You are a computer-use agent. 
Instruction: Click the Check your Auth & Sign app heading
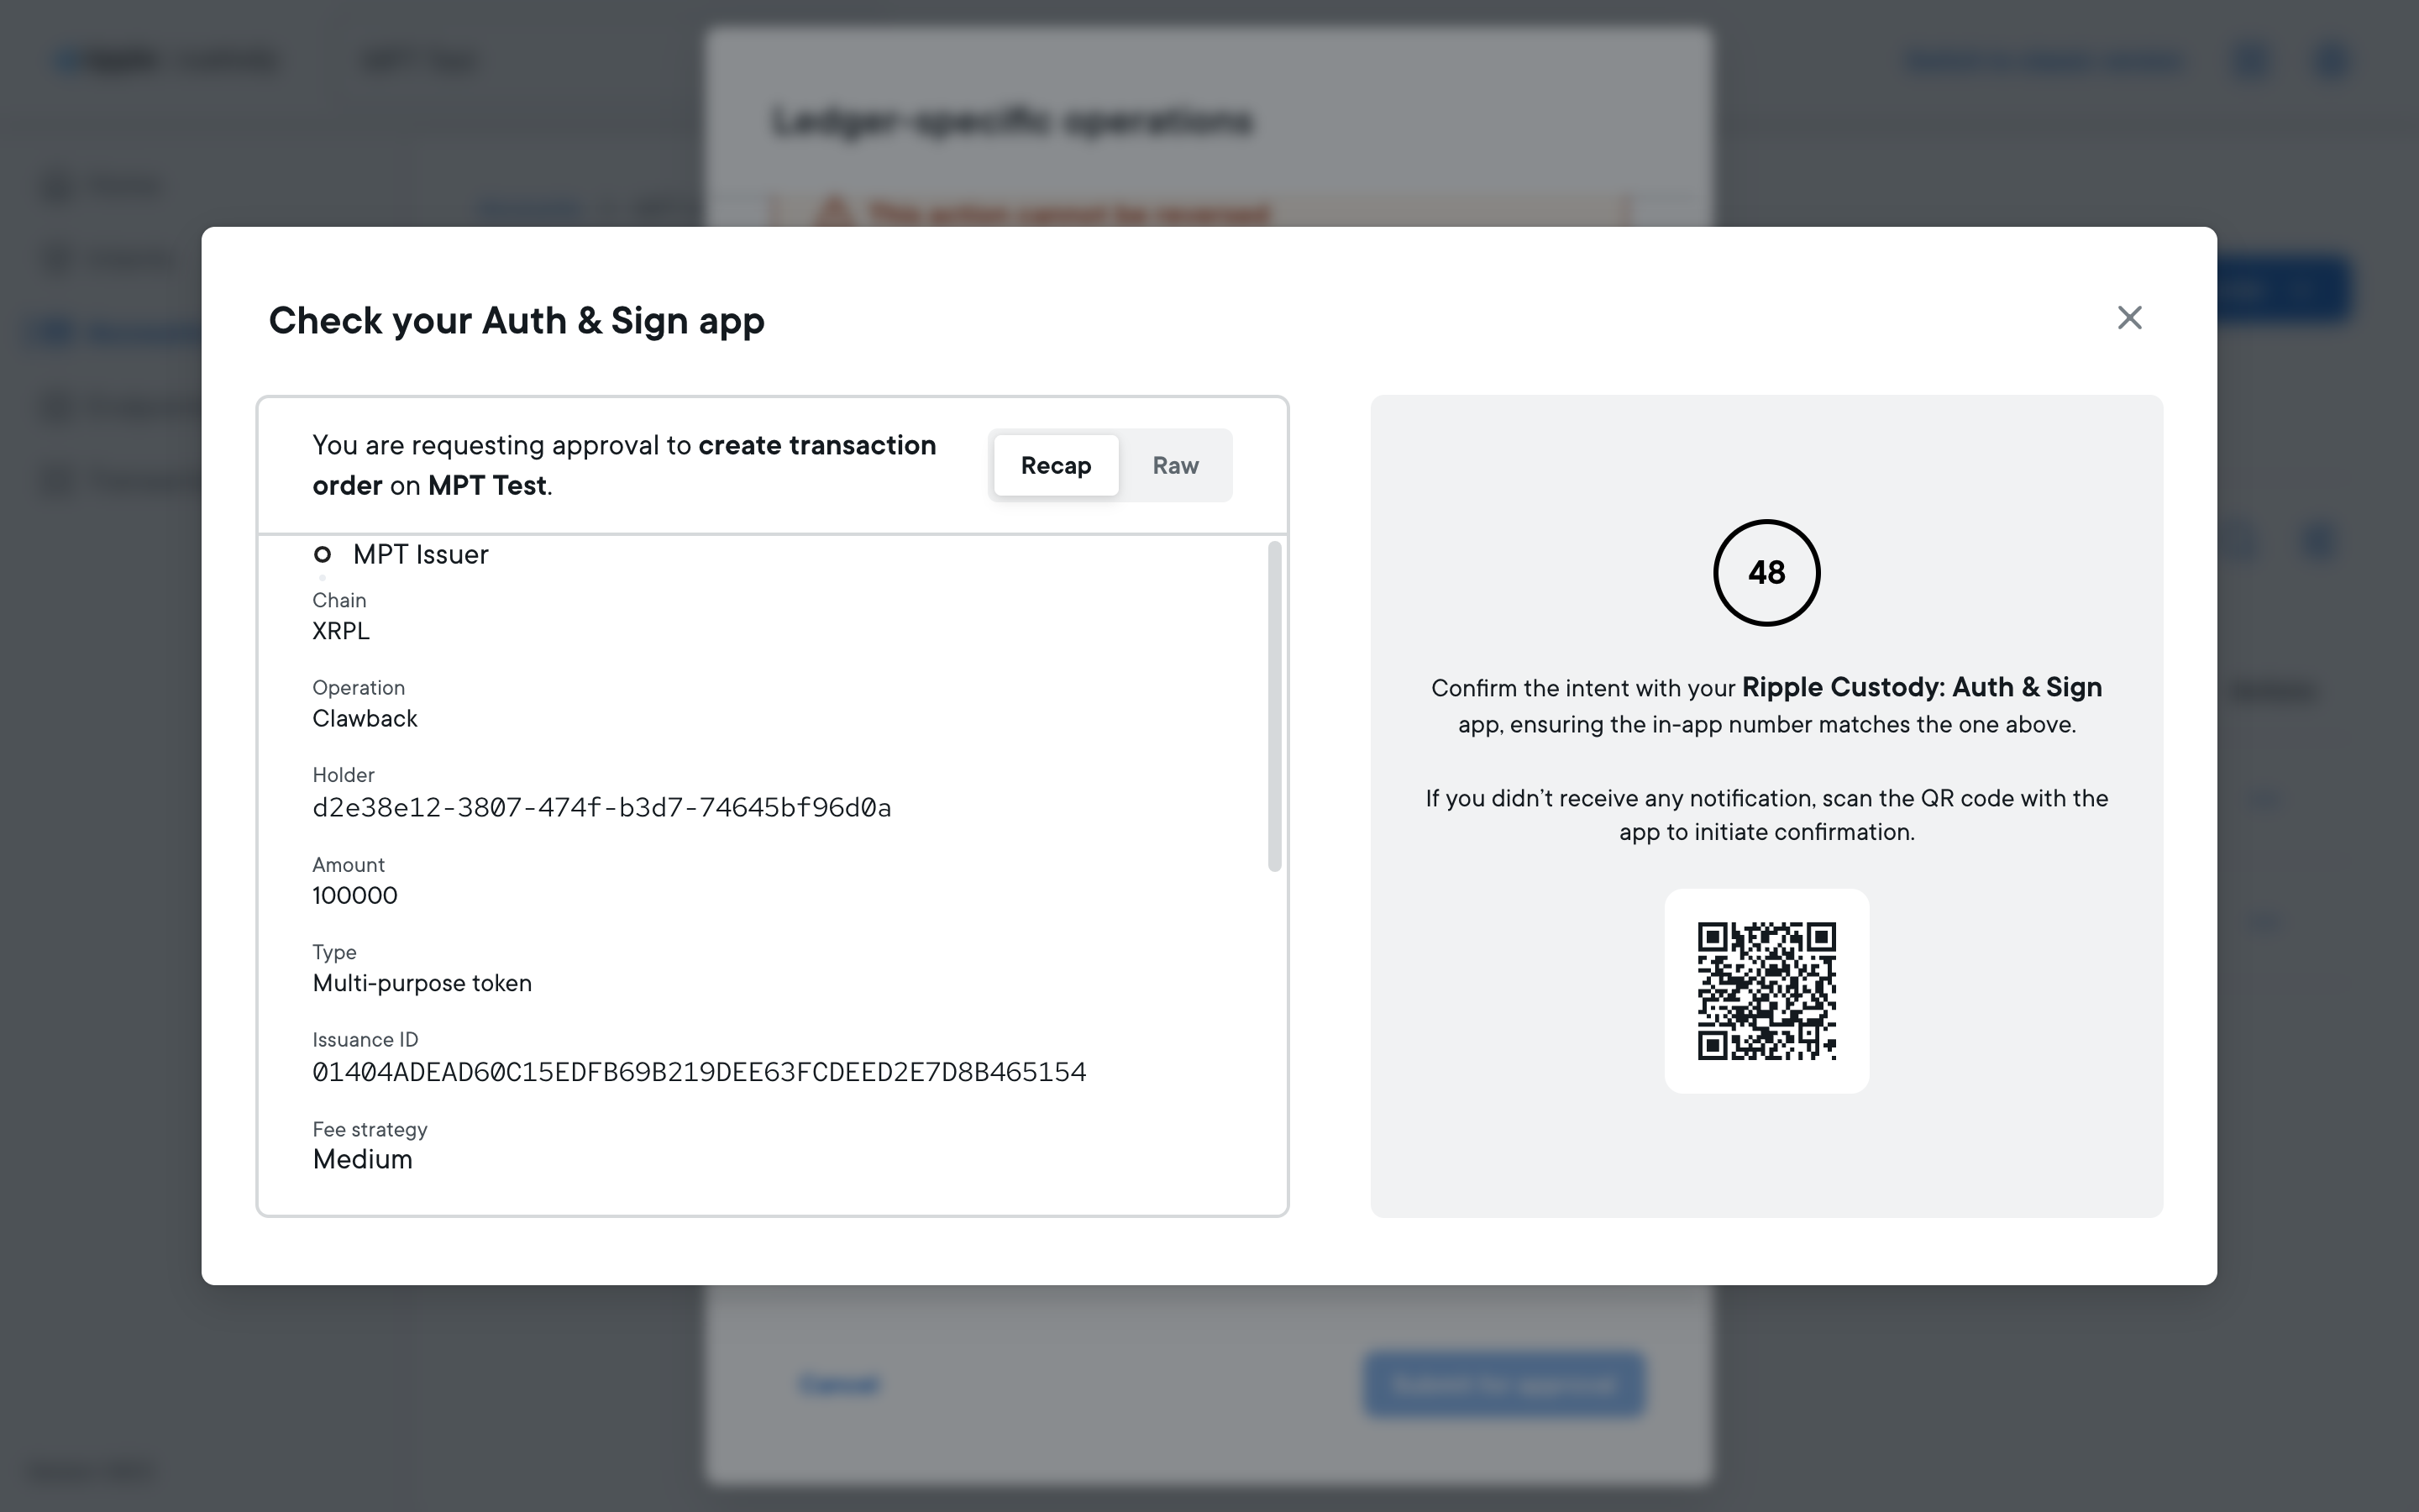tap(517, 321)
